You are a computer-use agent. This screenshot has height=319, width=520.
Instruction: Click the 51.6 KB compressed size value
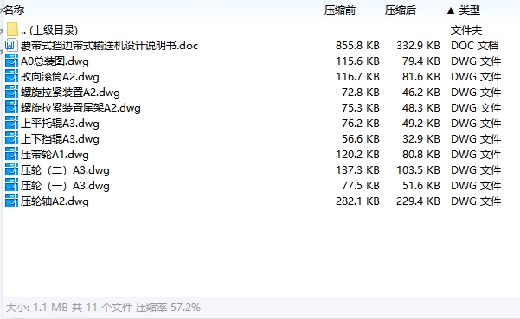(x=420, y=186)
